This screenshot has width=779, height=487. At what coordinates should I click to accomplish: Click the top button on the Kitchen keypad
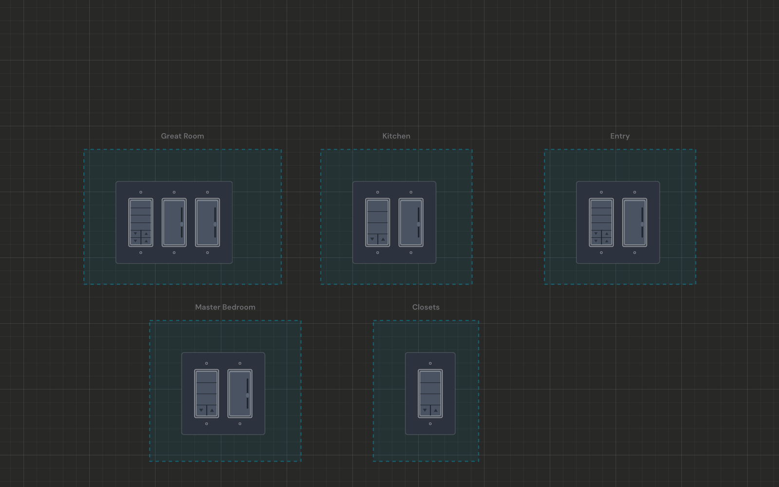tap(377, 206)
